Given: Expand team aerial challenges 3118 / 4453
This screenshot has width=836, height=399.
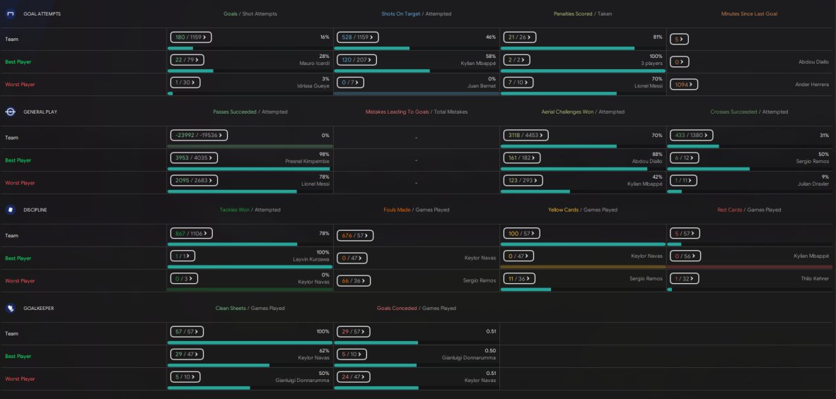Looking at the screenshot, I should tap(526, 135).
